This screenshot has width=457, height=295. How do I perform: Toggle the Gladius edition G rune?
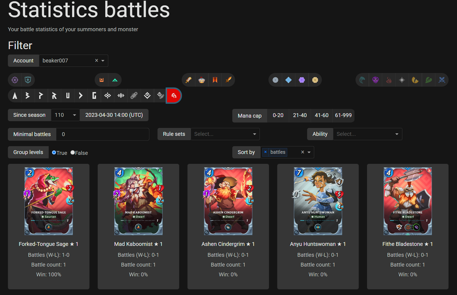(94, 96)
